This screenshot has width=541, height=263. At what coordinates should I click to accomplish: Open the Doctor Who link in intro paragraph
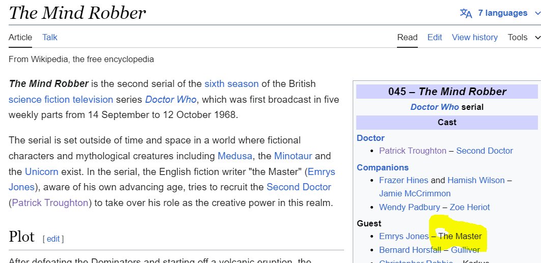171,100
